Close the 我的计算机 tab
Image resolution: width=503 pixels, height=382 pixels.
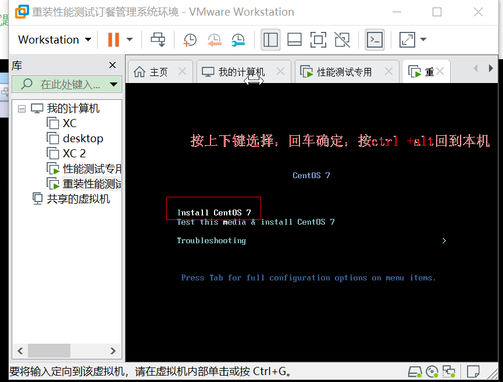[x=280, y=71]
